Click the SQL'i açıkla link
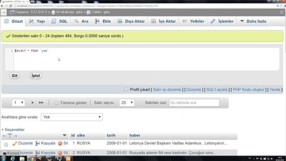 217,89
